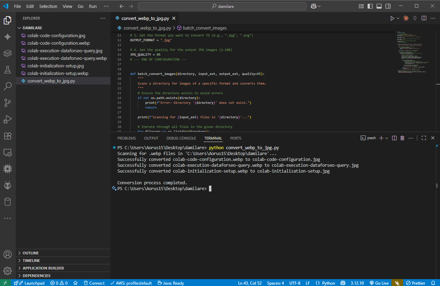Open the new terminal launch profile dropdown
This screenshot has width=440, height=286.
pyautogui.click(x=387, y=138)
